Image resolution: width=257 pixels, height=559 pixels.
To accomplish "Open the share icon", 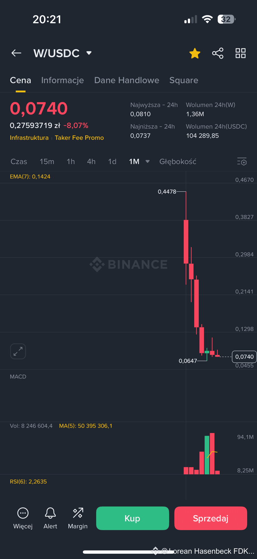I will [x=218, y=53].
